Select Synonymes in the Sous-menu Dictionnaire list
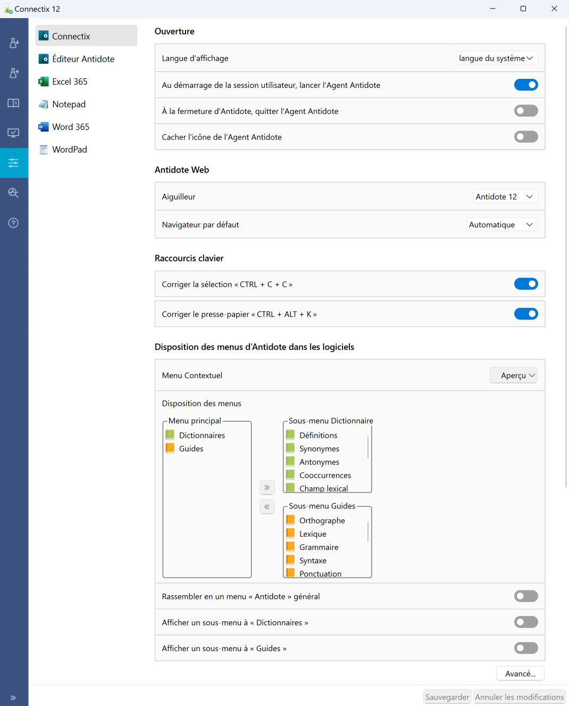 (x=319, y=449)
